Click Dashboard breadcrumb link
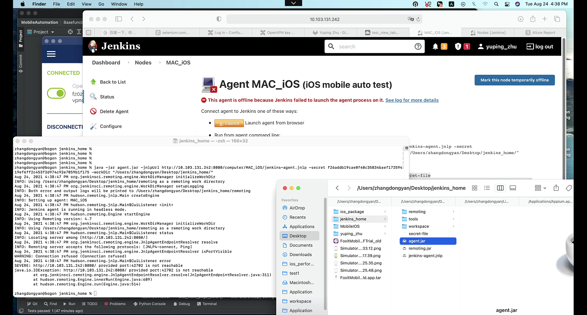 [x=106, y=62]
